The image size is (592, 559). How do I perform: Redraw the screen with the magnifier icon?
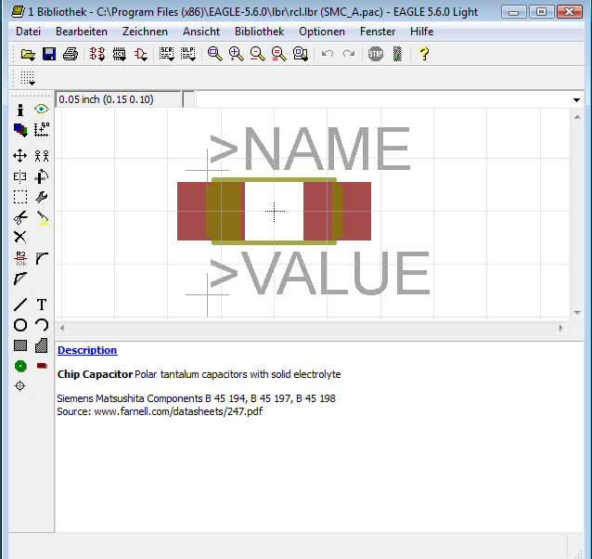click(x=279, y=54)
